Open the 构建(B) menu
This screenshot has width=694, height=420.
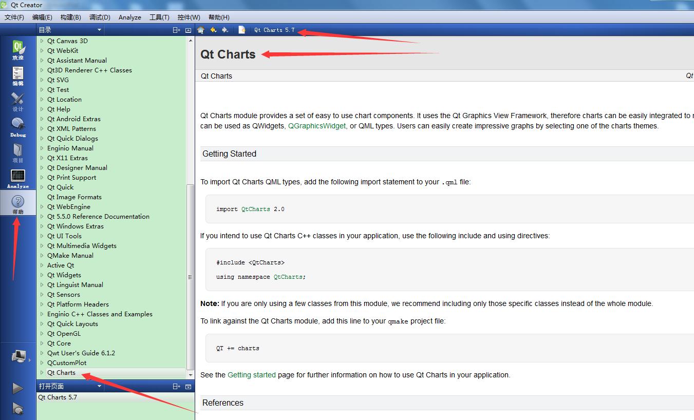tap(70, 17)
